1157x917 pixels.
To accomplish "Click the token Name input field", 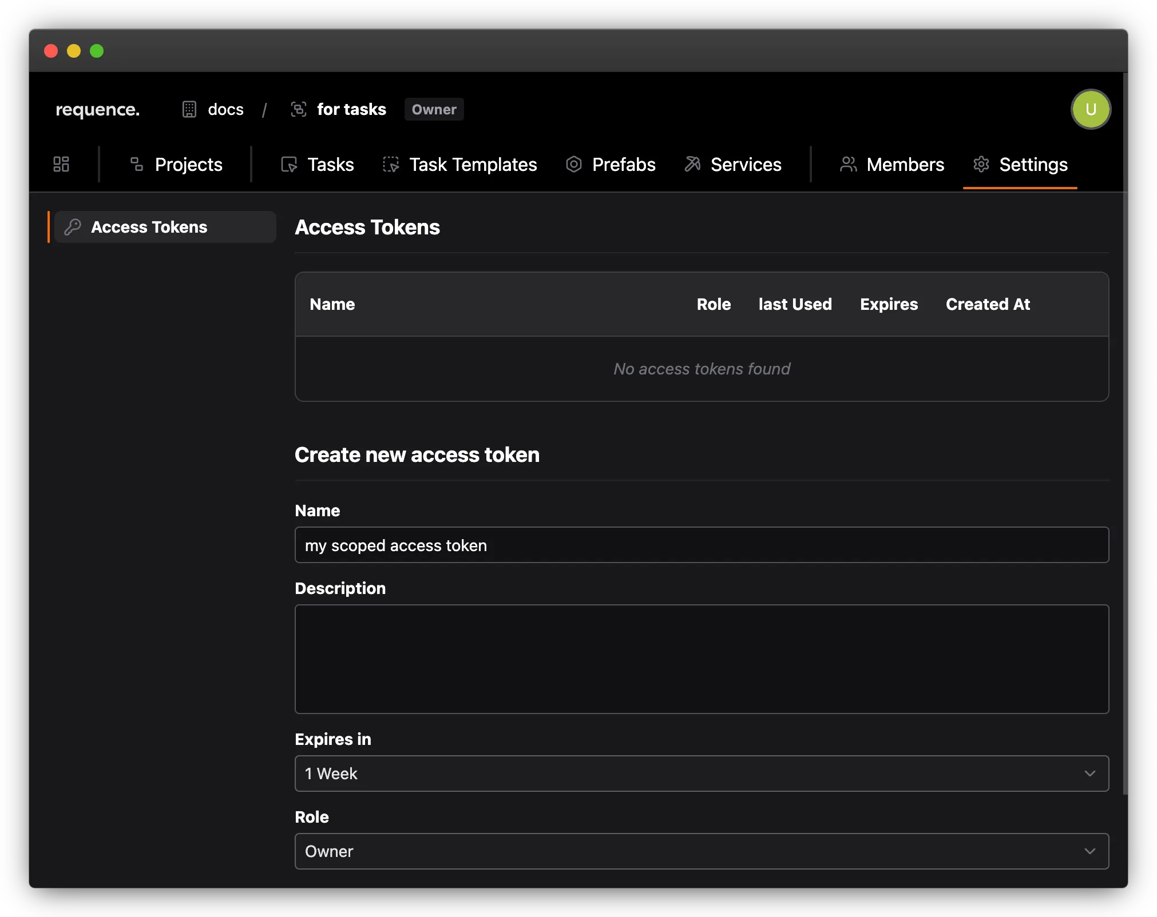I will click(701, 545).
